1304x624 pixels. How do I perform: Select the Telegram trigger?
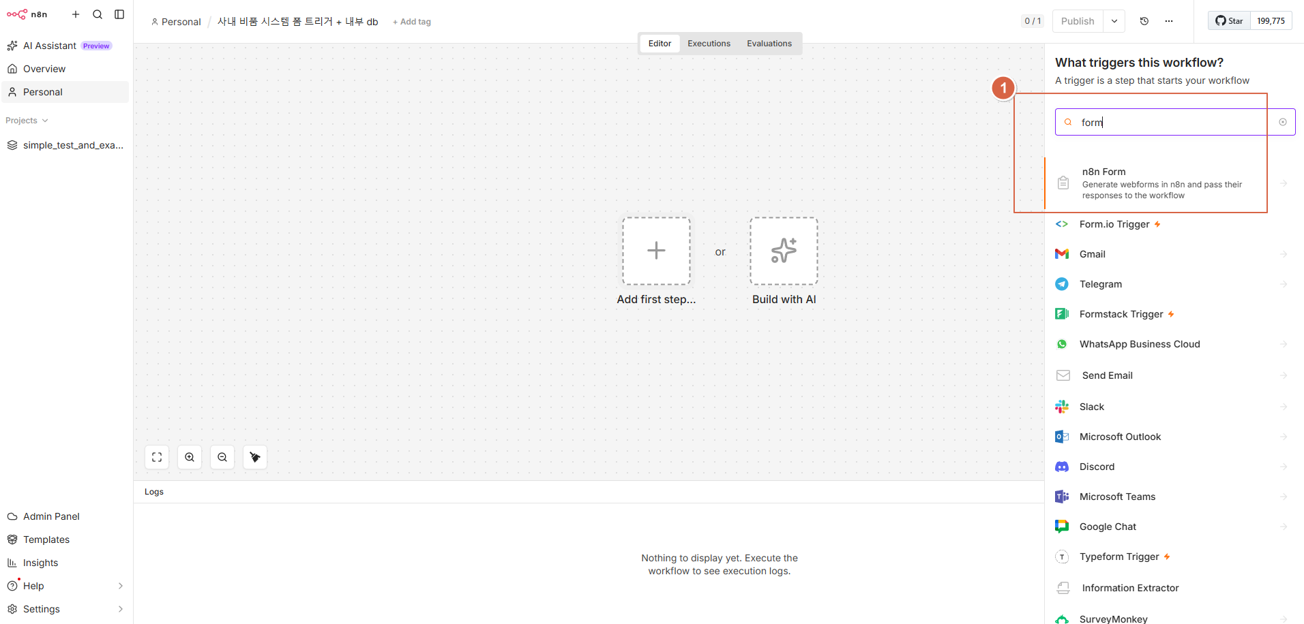(1171, 284)
